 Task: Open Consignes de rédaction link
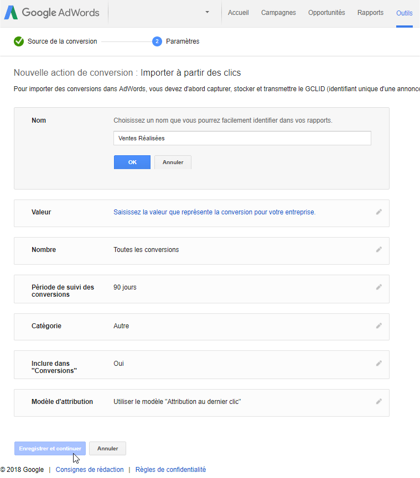click(90, 470)
